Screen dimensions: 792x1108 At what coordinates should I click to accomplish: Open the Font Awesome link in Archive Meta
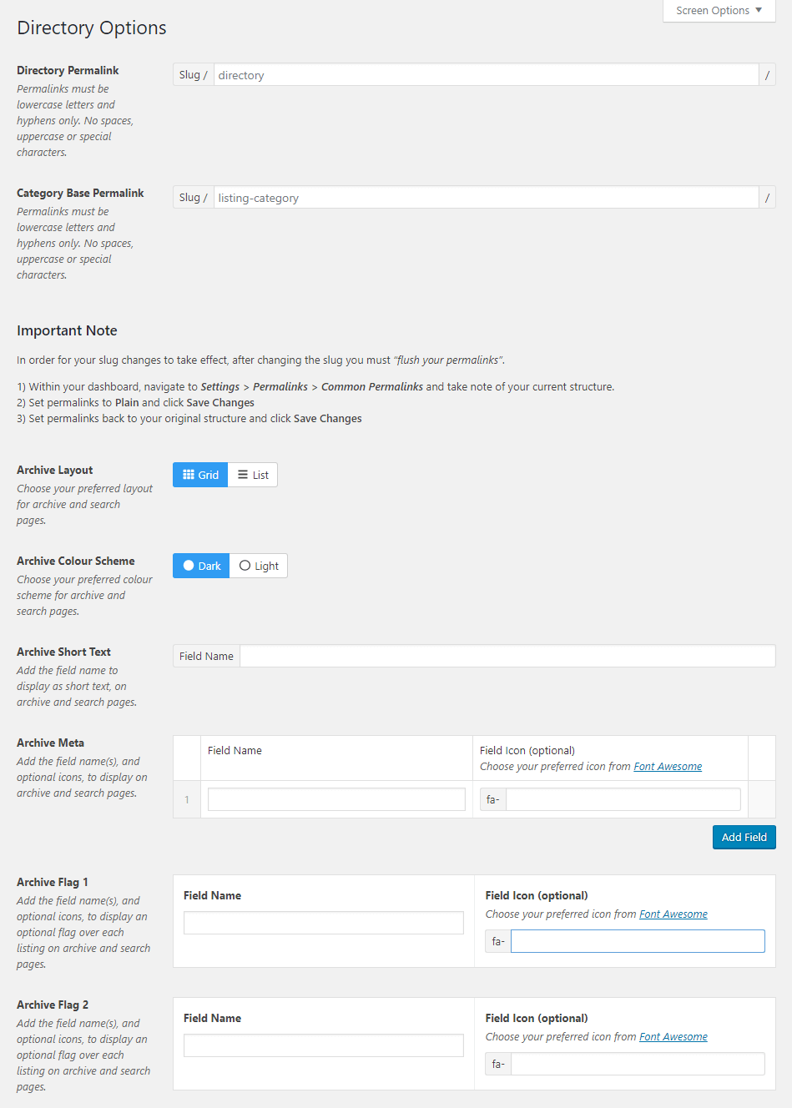click(668, 766)
